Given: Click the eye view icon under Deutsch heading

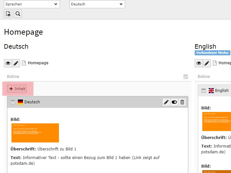Looking at the screenshot, I should pos(8,63).
